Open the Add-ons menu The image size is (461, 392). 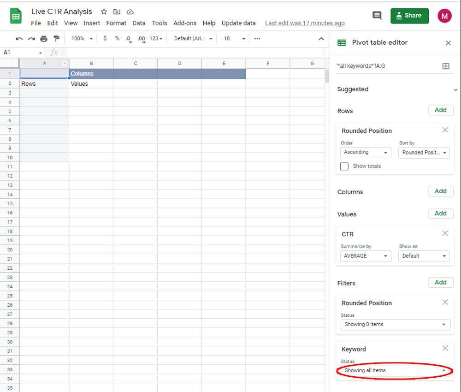pos(185,23)
